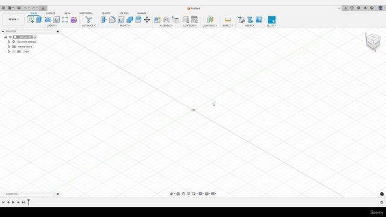Screen dimensions: 386x217
Task: Click the Insert Derive icon
Action: pyautogui.click(x=241, y=20)
